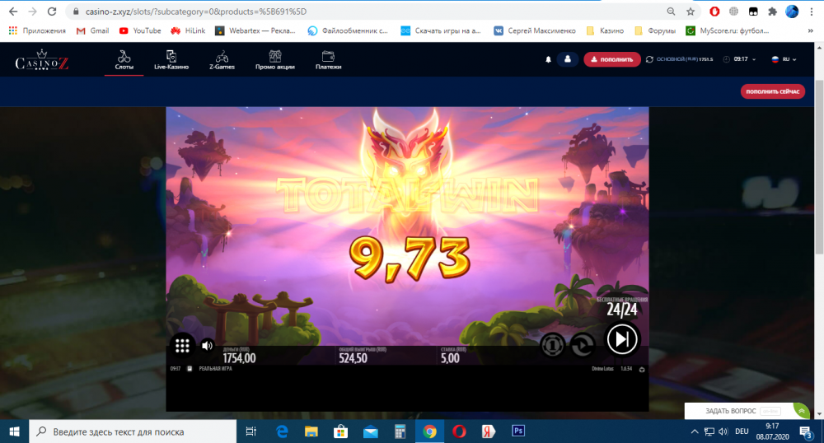Click the page scrollbar up arrow
The image size is (824, 443).
819,47
